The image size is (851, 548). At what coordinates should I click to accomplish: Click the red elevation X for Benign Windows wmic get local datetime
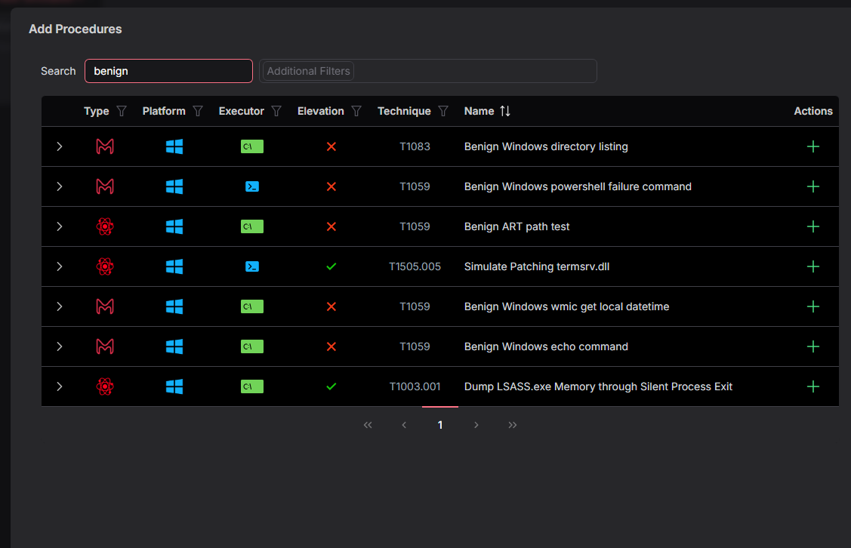[331, 306]
